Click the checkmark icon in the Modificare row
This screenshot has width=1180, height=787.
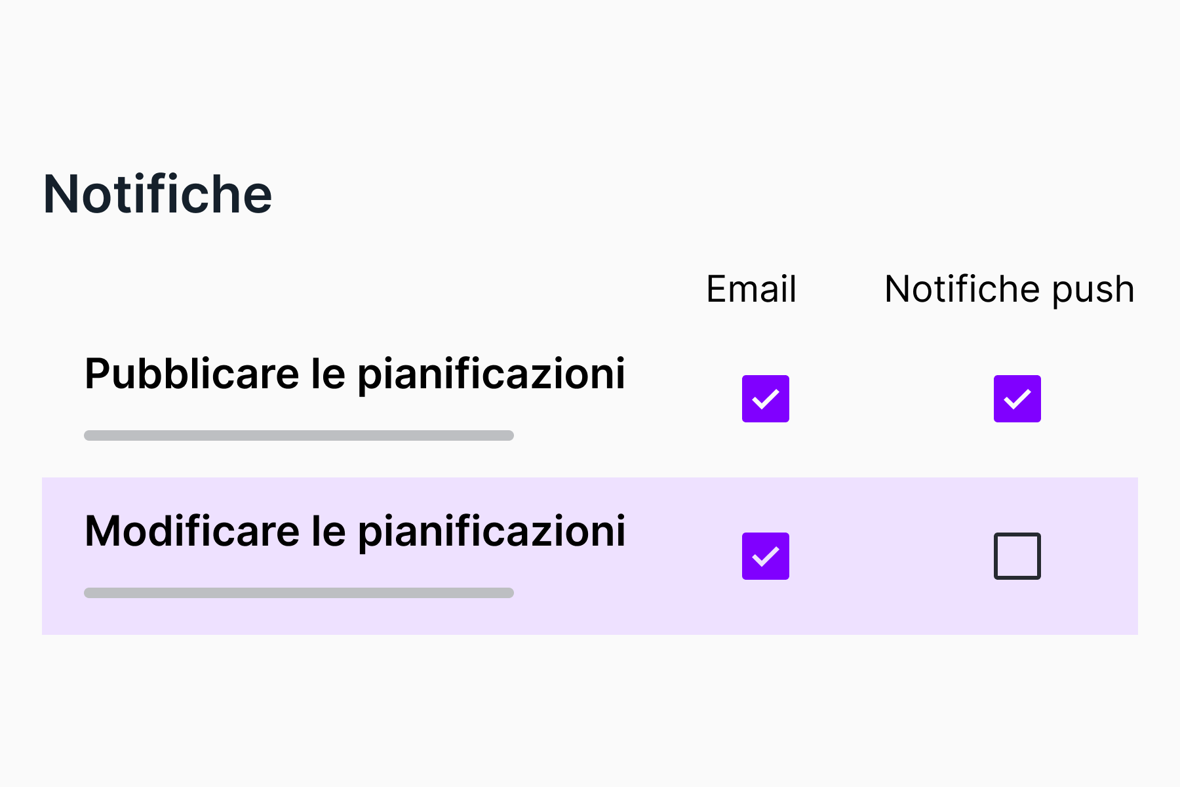(x=765, y=556)
